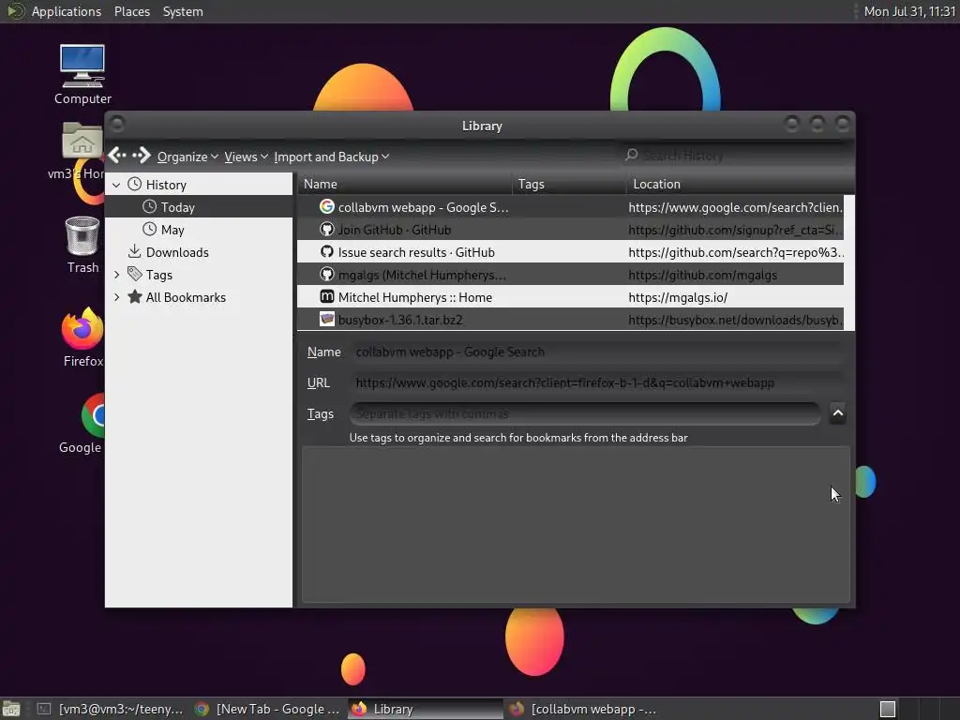Select Mitchel Humpherys :: Home entry
This screenshot has height=720, width=960.
tap(571, 297)
